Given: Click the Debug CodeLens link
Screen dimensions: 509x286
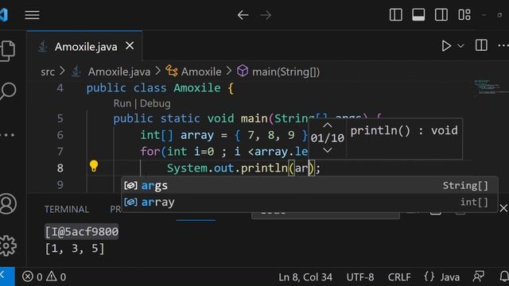Looking at the screenshot, I should 155,103.
